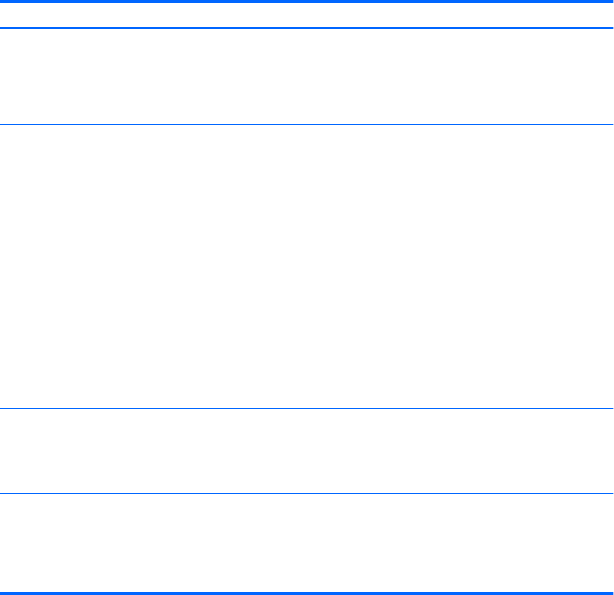Click the right end of the fourth body row

[x=606, y=451]
